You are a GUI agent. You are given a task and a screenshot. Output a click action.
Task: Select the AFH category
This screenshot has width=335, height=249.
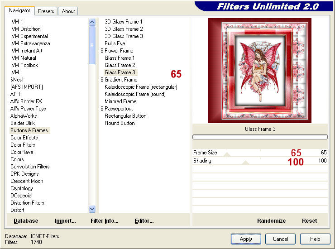pyautogui.click(x=15, y=94)
